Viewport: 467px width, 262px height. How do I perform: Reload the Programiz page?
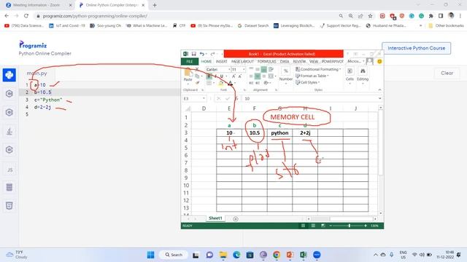[x=26, y=16]
